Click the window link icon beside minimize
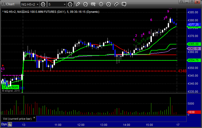This screenshot has height=128, width=202. [x=182, y=2]
